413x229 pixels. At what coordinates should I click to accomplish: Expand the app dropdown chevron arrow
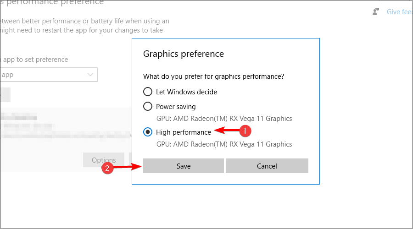90,75
